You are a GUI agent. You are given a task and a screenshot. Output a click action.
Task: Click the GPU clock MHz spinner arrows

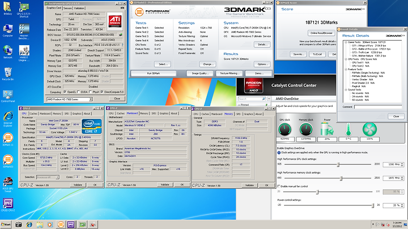(x=402, y=165)
